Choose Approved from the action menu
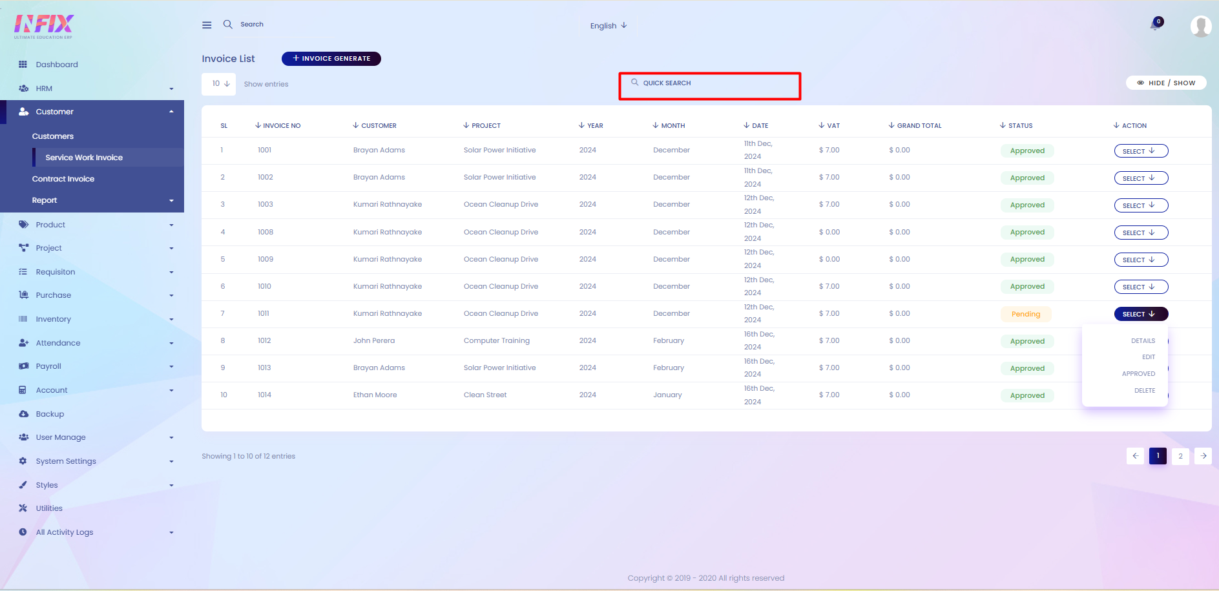Screen dimensions: 1219x591 coord(1138,374)
